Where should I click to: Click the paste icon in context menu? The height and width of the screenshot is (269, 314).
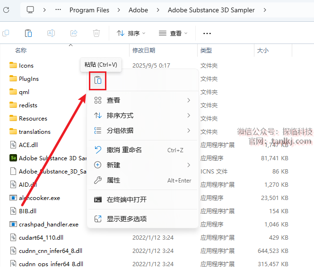coord(97,80)
